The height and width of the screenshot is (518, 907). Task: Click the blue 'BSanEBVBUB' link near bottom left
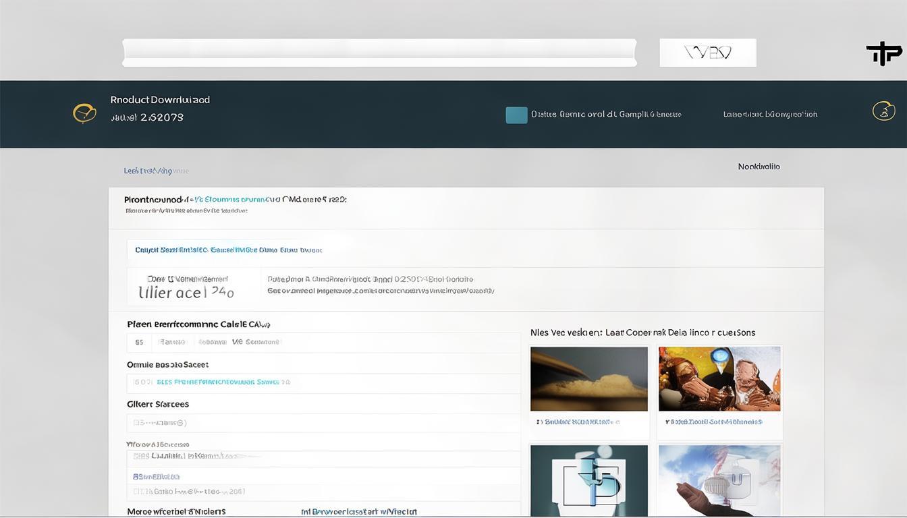pyautogui.click(x=151, y=476)
